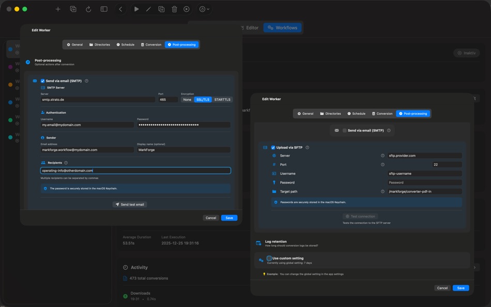Click the SFTP server field sftp.provider.com
Viewport: 491px width, 307px height.
(425, 156)
